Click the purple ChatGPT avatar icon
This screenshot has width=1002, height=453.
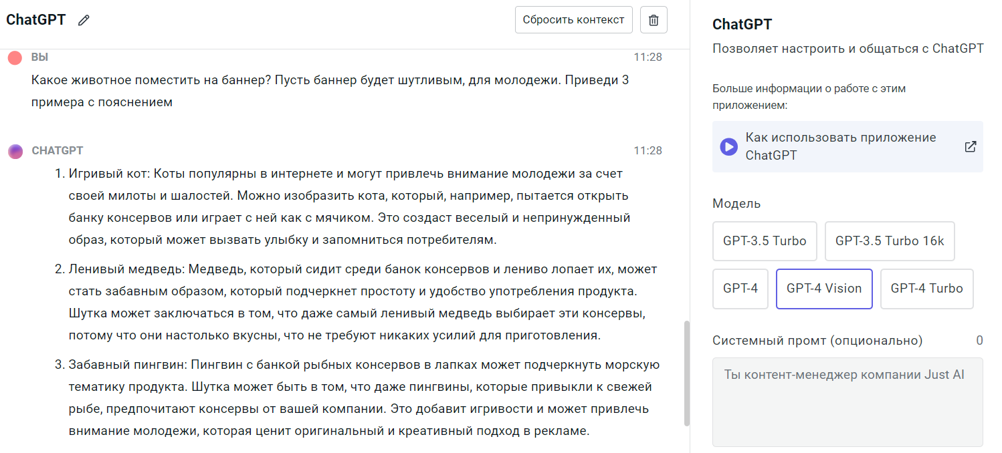point(15,151)
